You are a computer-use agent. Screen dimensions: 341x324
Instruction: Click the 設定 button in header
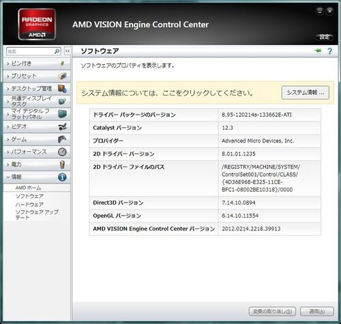point(325,37)
